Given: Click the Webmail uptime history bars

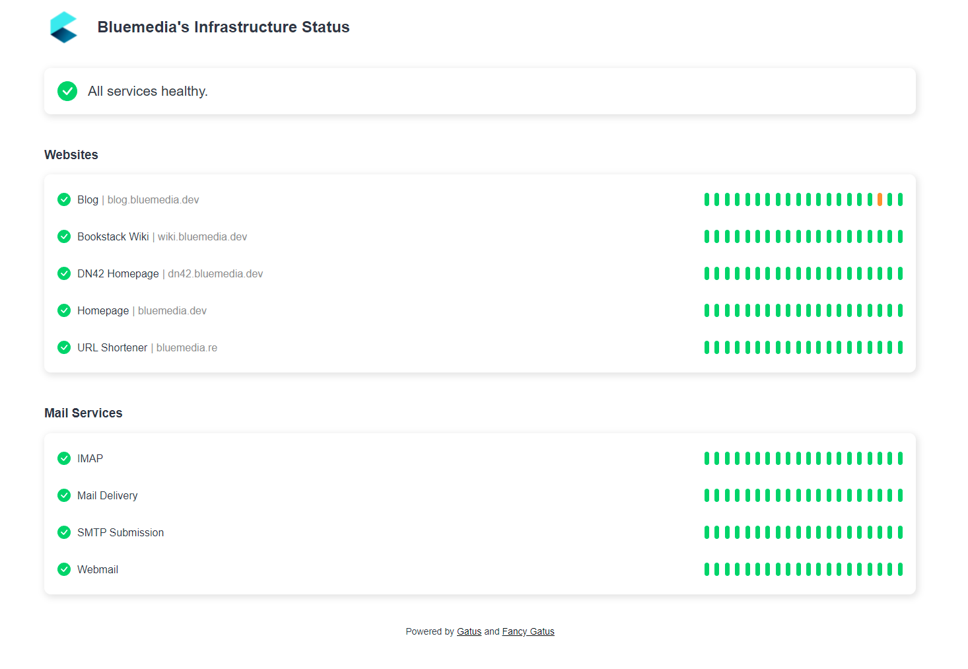Looking at the screenshot, I should (x=804, y=569).
